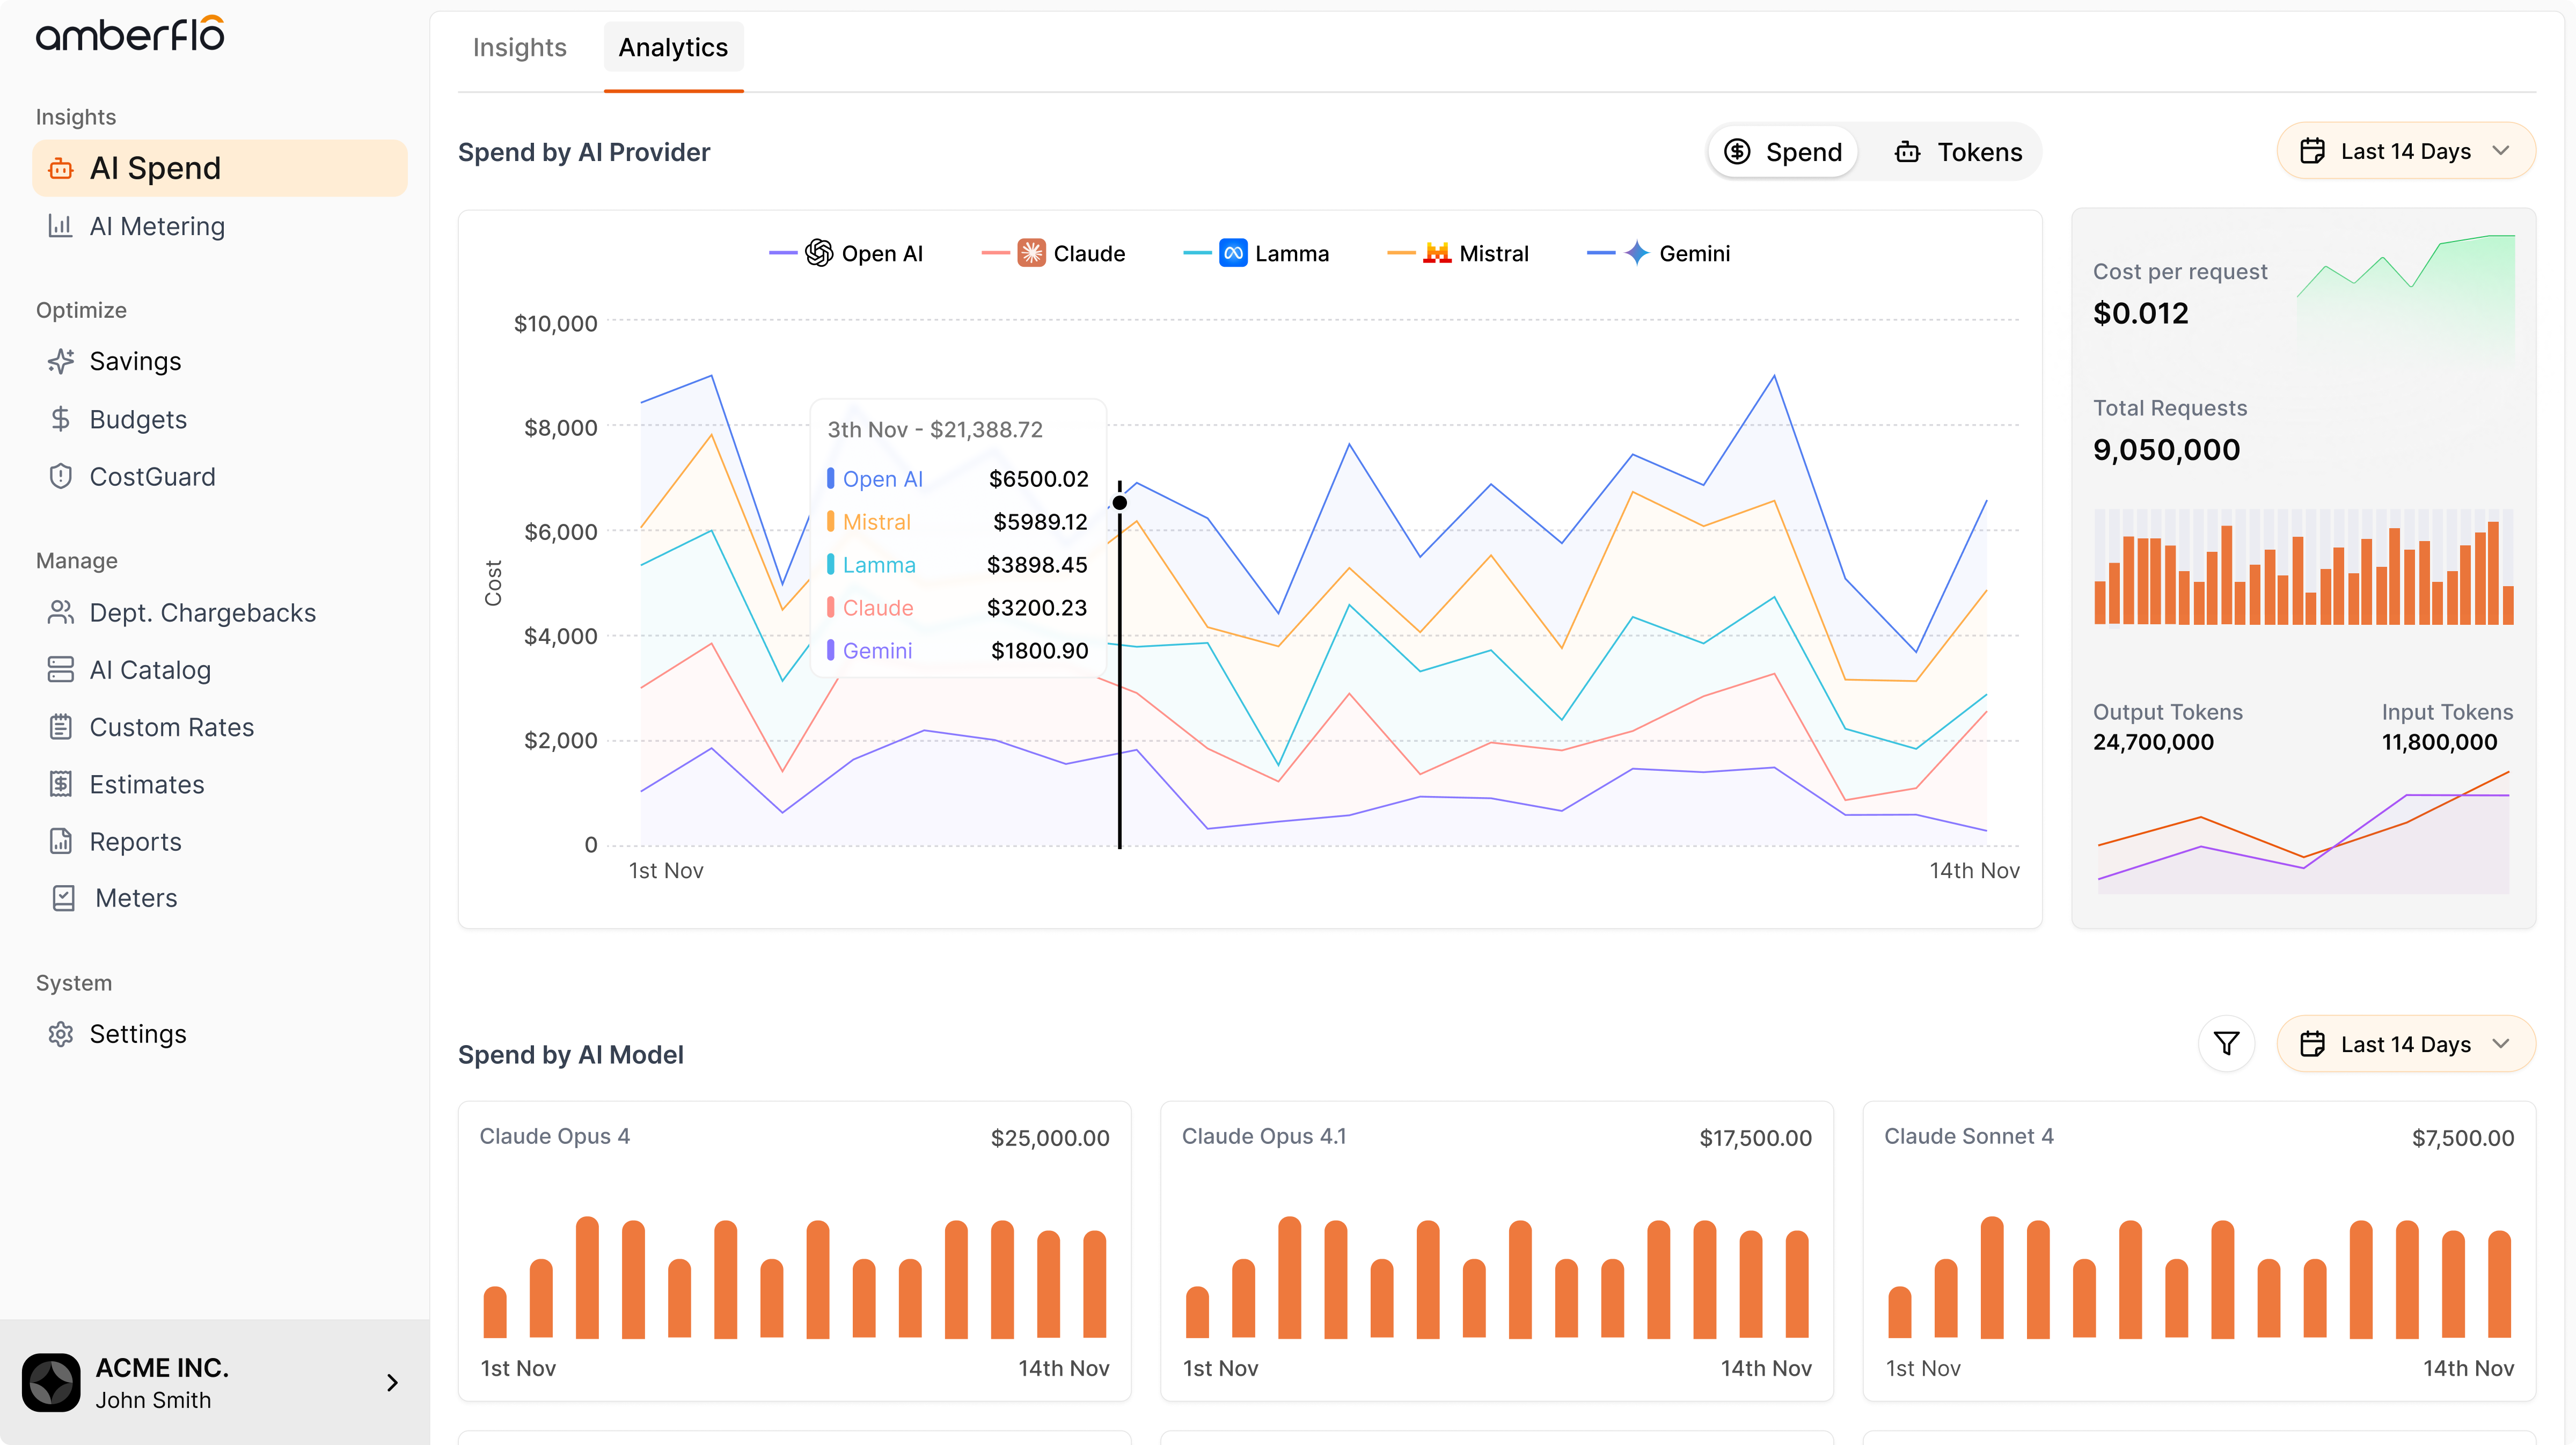
Task: Open the Reports page link
Action: tap(135, 842)
